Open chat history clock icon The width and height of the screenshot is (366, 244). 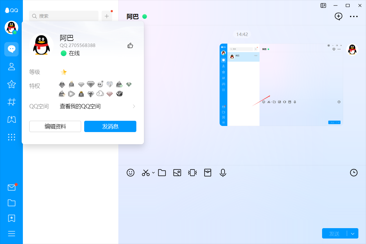(x=353, y=173)
